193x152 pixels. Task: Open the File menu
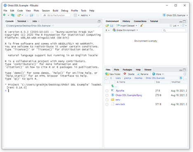[5, 11]
